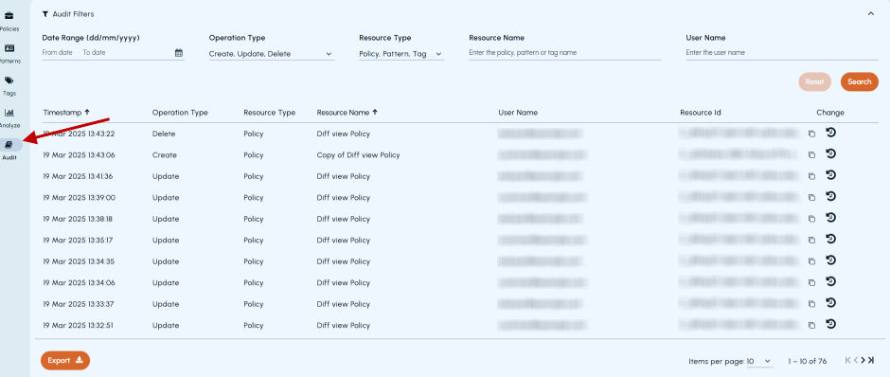View change for 13:34:35 Update row
890x377 pixels.
(x=831, y=260)
